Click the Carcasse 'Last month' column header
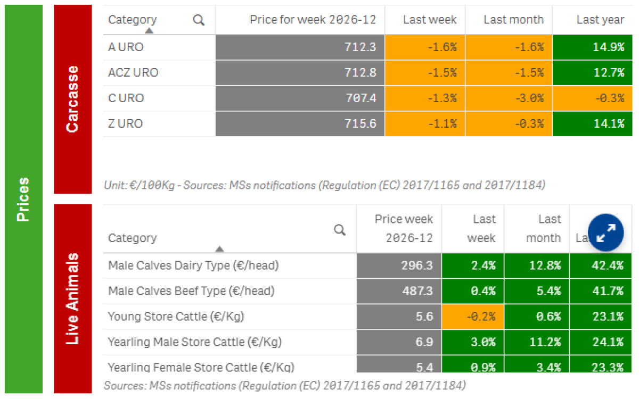 [x=513, y=20]
